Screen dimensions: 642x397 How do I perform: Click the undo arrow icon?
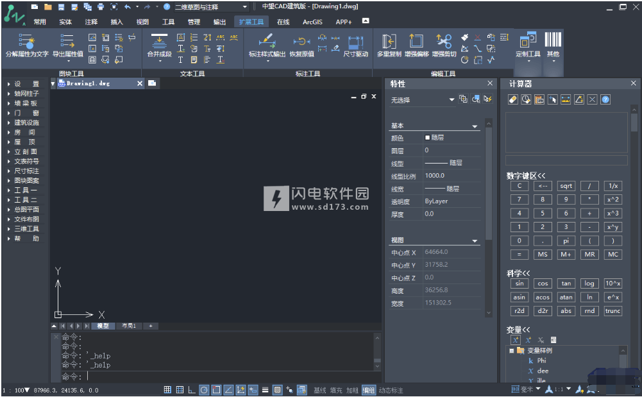pyautogui.click(x=128, y=6)
